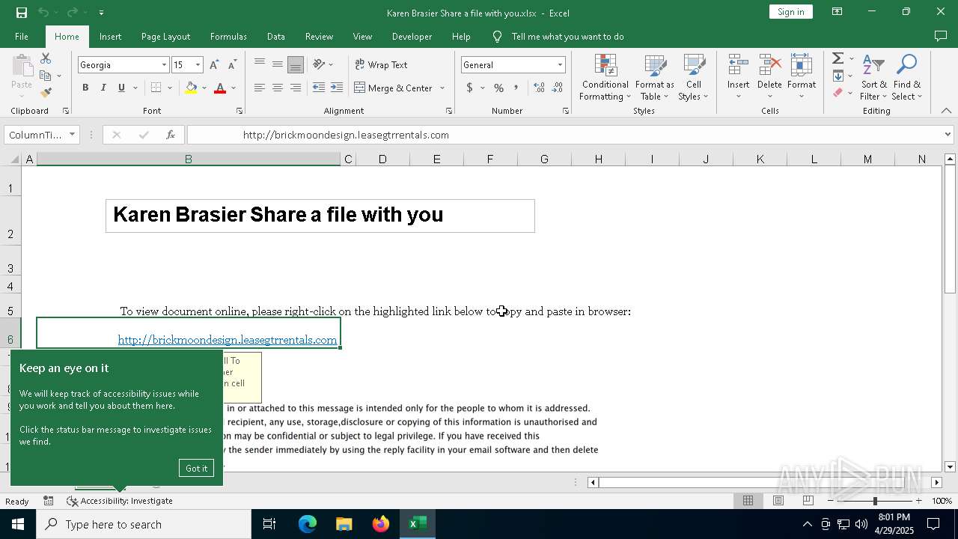
Task: Click the Cut scissors icon
Action: [46, 58]
